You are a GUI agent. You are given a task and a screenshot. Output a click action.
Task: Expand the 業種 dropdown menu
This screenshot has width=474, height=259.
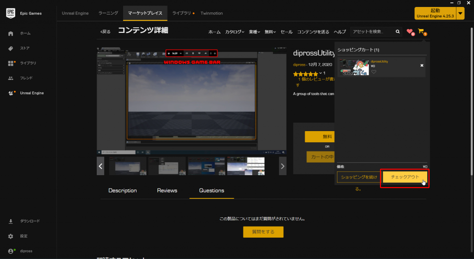tap(254, 32)
